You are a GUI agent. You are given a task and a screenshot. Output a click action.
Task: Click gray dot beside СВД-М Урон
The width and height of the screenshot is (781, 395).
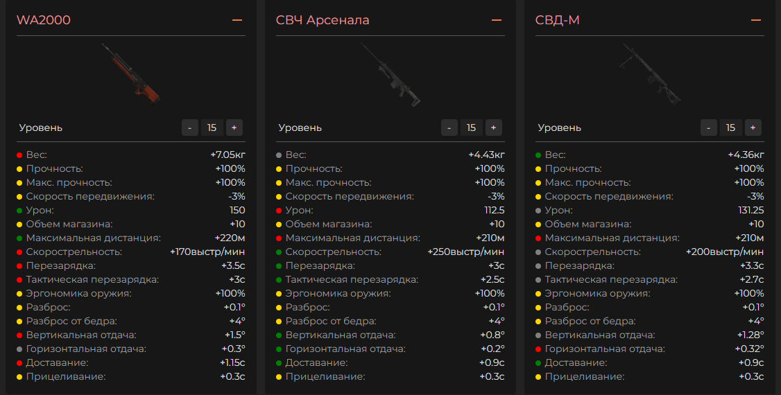pyautogui.click(x=538, y=211)
